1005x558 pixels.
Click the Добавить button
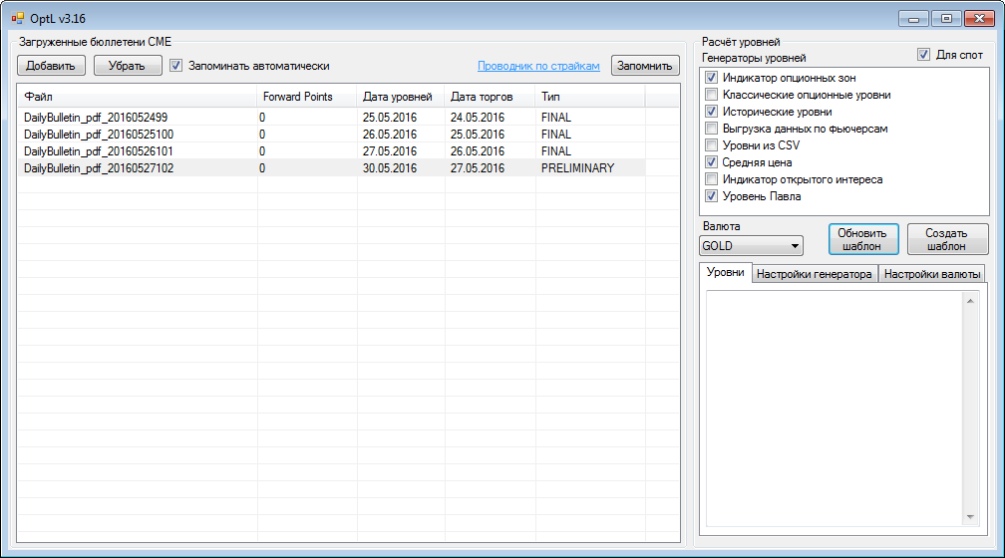click(x=50, y=66)
